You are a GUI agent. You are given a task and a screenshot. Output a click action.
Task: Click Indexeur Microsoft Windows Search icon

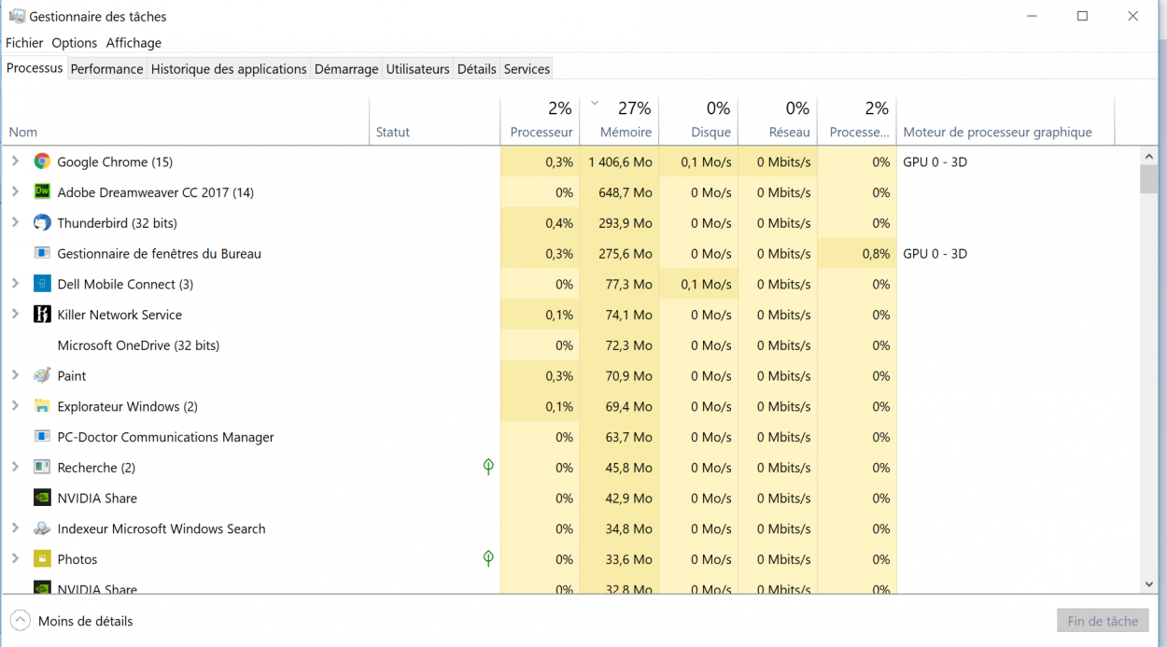point(42,528)
